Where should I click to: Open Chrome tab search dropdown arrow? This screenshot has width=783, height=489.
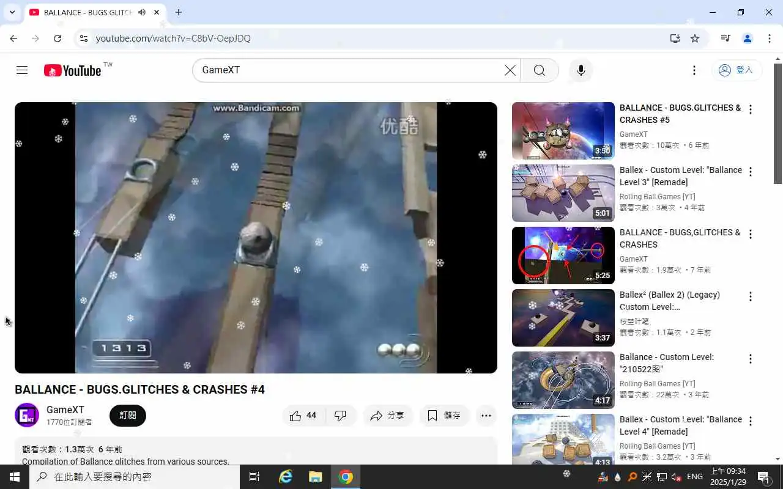12,12
